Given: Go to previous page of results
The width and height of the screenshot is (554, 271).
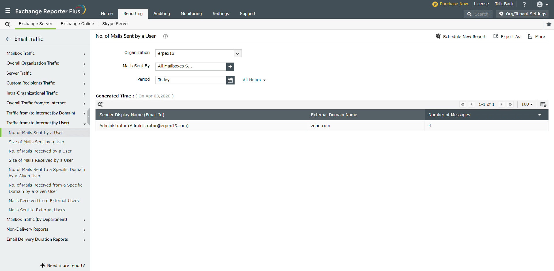Looking at the screenshot, I should tap(471, 104).
